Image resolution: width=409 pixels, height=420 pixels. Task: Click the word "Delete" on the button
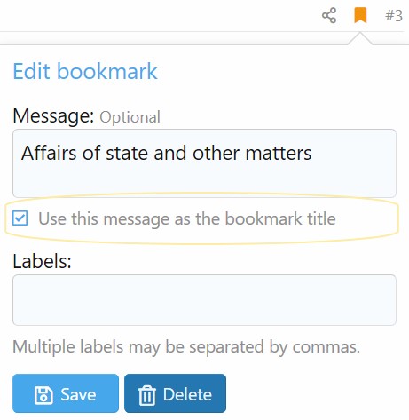pyautogui.click(x=187, y=394)
